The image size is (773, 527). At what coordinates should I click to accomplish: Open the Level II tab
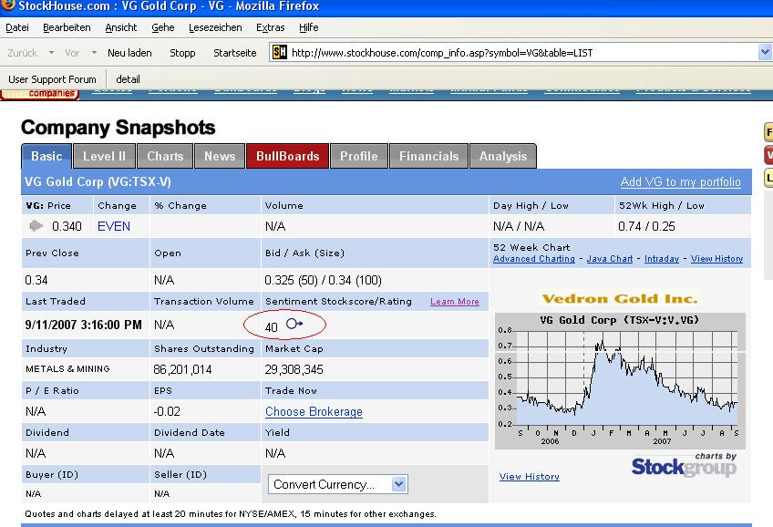point(104,156)
